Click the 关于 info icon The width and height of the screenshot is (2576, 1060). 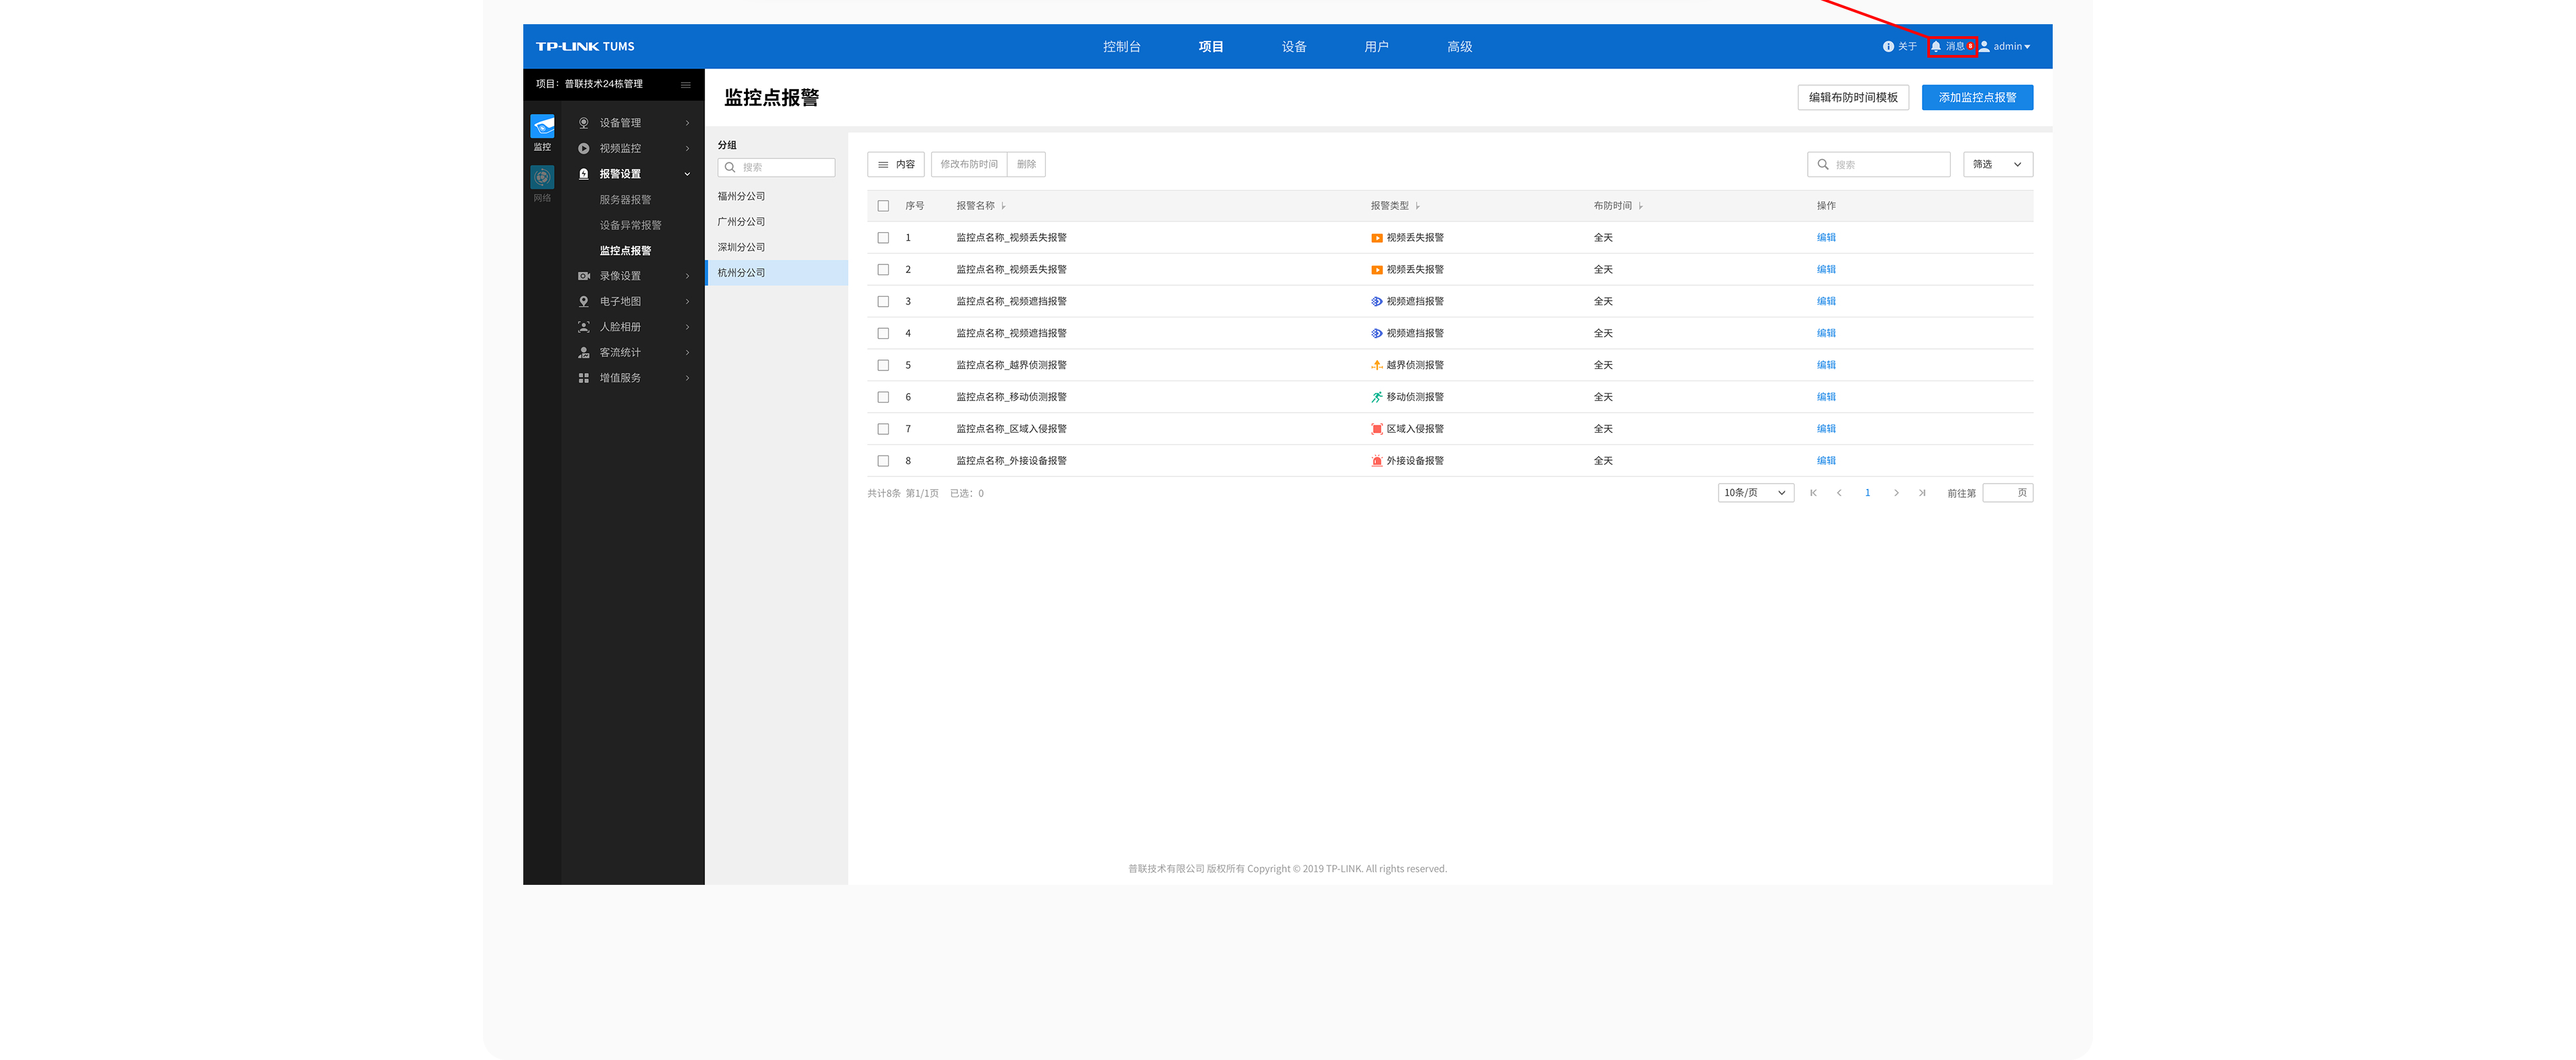[1888, 47]
